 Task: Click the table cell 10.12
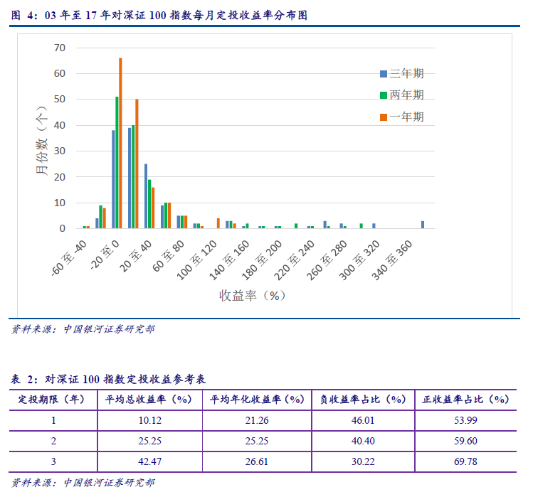[150, 420]
